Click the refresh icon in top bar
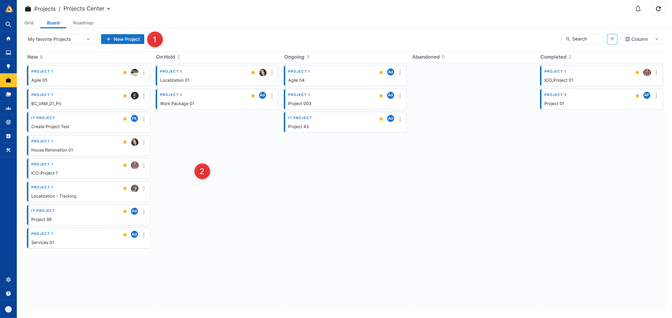Viewport: 672px width, 318px height. coord(658,9)
